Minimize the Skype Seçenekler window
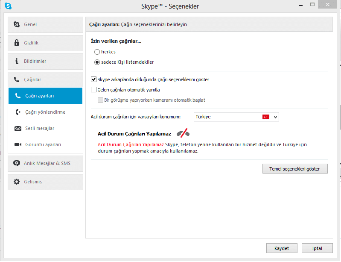The height and width of the screenshot is (262, 341). click(301, 5)
